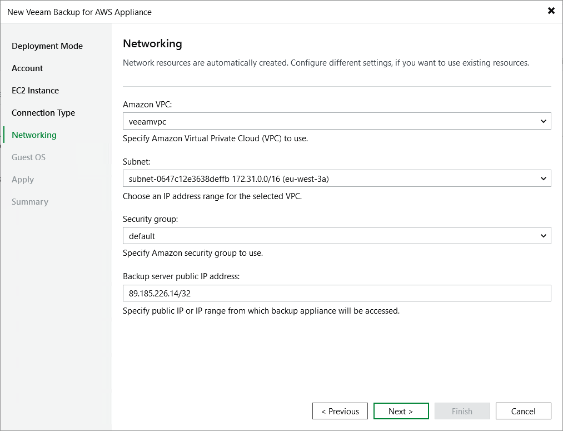Click the Guest OS step
563x431 pixels.
(28, 157)
